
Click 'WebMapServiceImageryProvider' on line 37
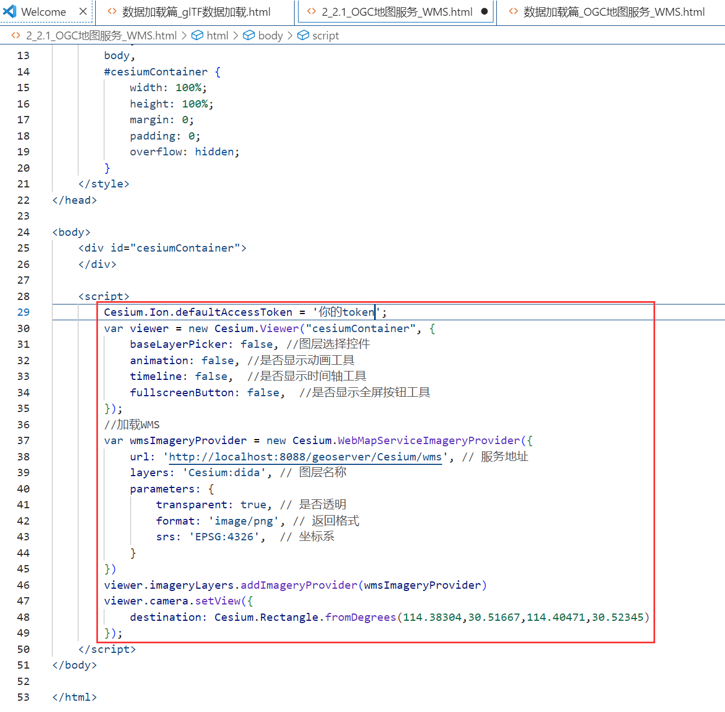point(429,441)
